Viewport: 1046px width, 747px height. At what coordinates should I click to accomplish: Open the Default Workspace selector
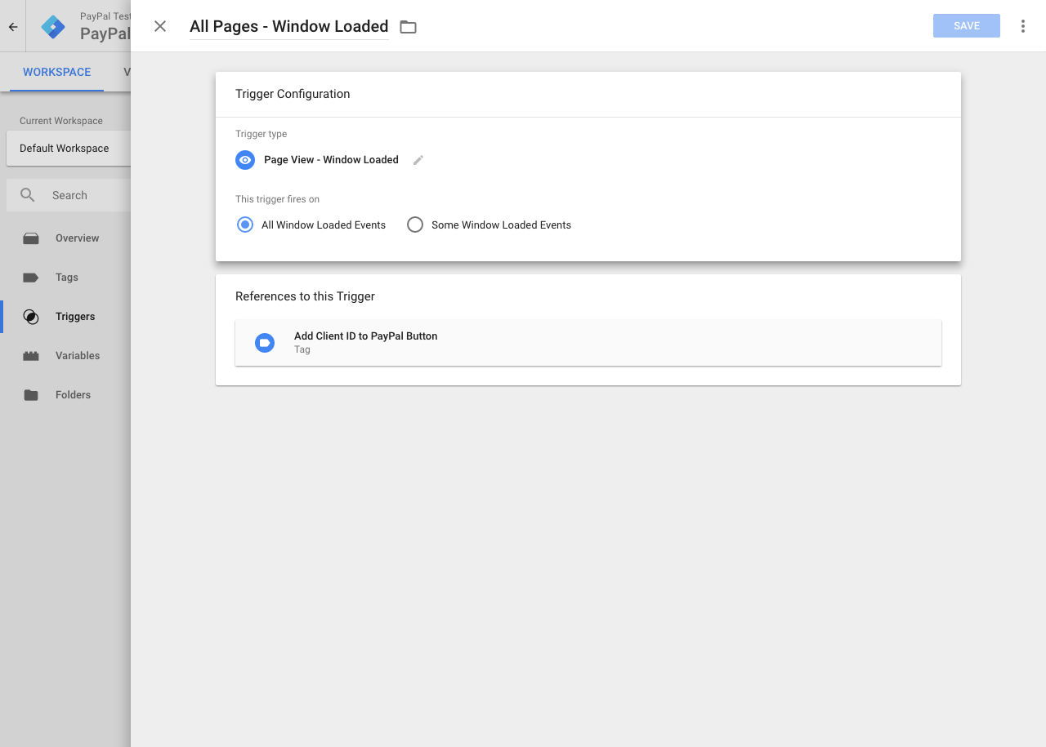65,149
